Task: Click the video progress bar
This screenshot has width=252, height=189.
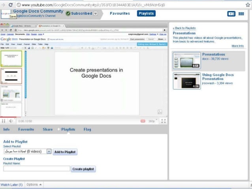Action: tap(84, 117)
